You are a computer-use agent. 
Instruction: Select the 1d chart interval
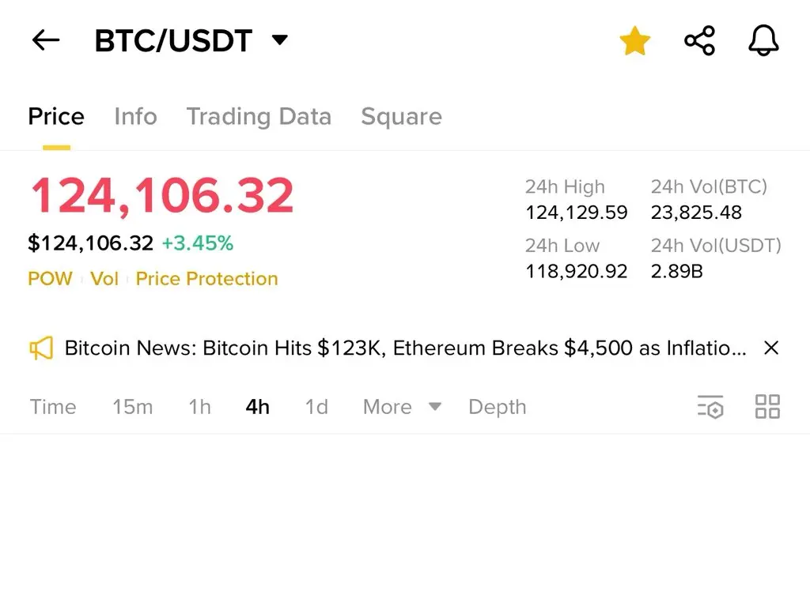(x=316, y=407)
